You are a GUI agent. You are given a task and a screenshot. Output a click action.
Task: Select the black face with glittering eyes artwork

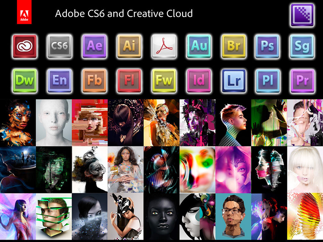click(161, 216)
